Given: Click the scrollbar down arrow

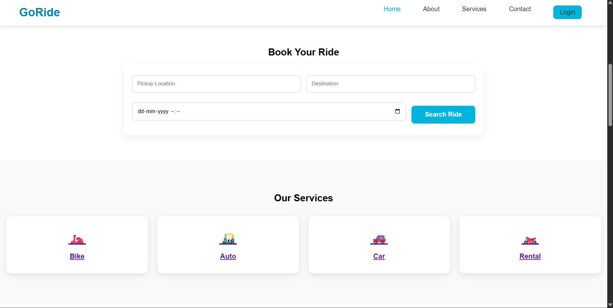Looking at the screenshot, I should [610, 305].
